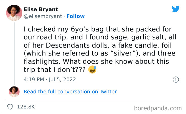Image resolution: width=186 pixels, height=114 pixels.
Task: Click the small avatar beside the conversation link
Action: tap(14, 92)
